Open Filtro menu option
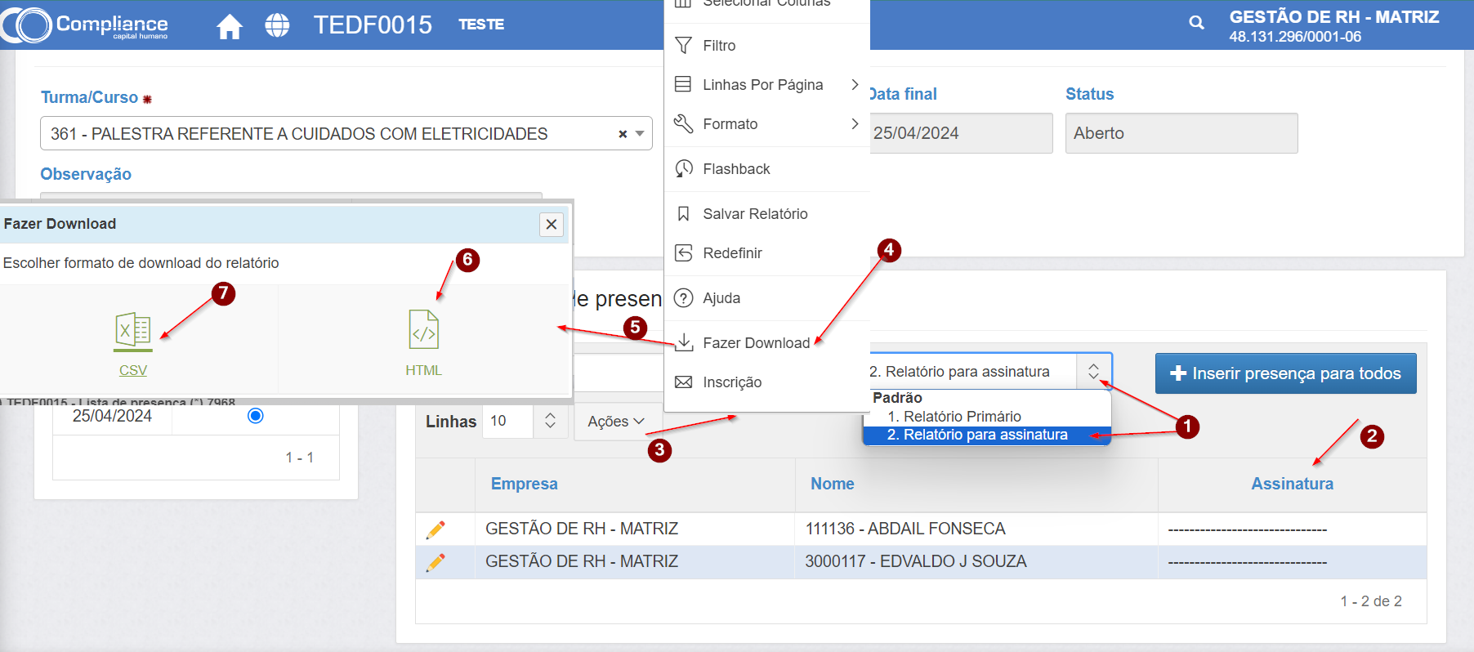Screen dimensions: 1474x652 click(x=766, y=46)
